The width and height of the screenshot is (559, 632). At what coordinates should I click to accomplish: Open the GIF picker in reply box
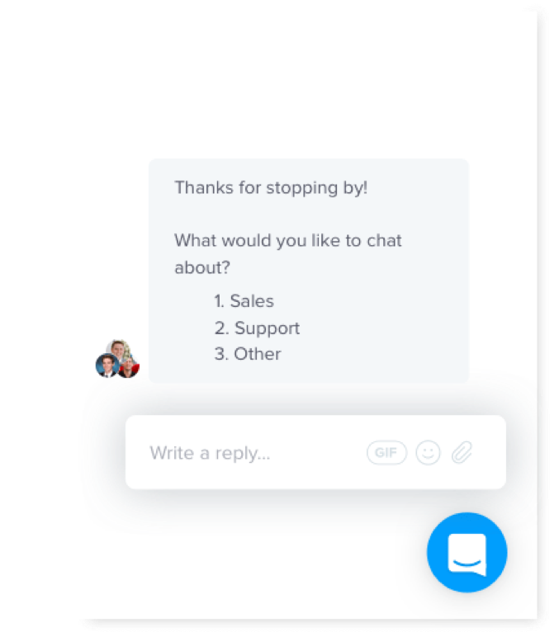click(386, 453)
